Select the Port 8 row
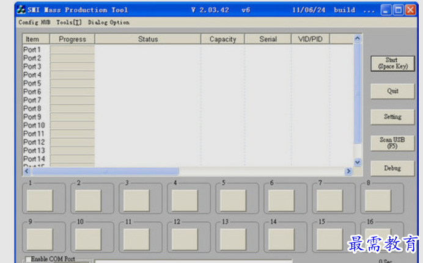This screenshot has height=263, width=423. pyautogui.click(x=188, y=108)
